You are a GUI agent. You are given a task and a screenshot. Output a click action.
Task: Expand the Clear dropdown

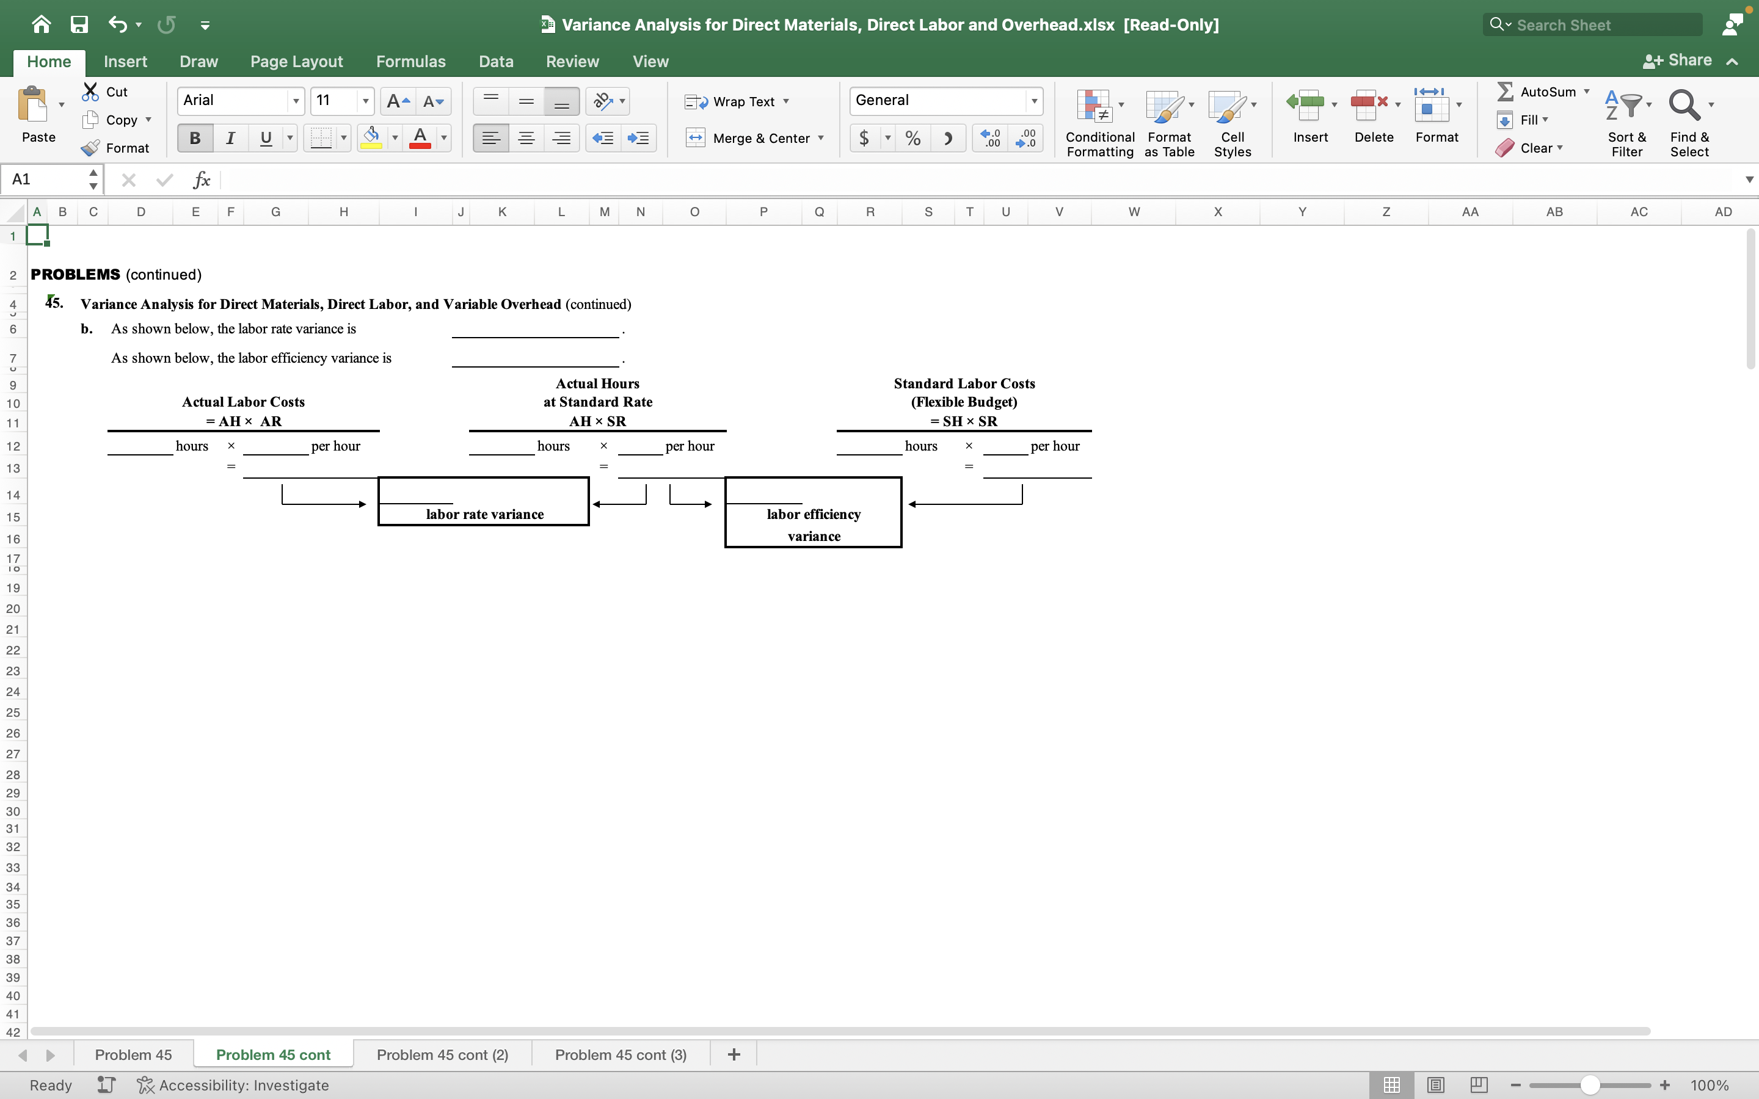point(1560,148)
